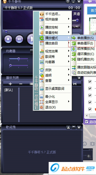Minimize the 歌词秀 lyrics window
Image resolution: width=96 pixels, height=175 pixels.
coord(74,128)
